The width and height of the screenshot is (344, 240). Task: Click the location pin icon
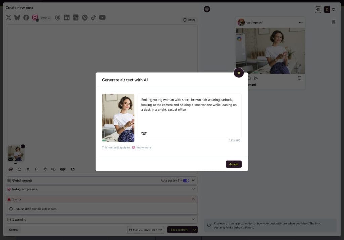(x=45, y=169)
